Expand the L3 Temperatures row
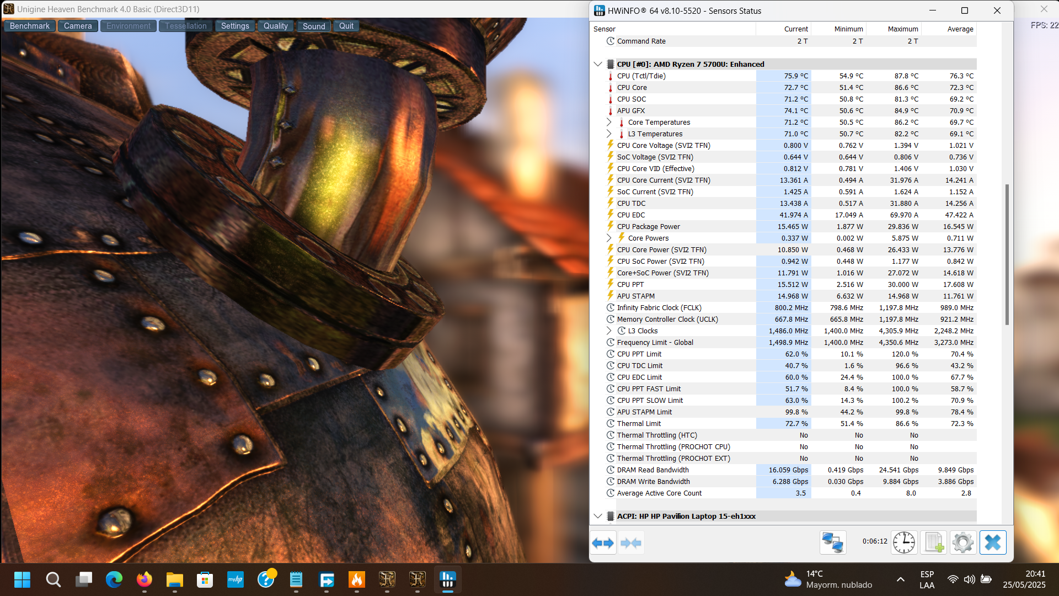This screenshot has height=596, width=1059. 609,134
